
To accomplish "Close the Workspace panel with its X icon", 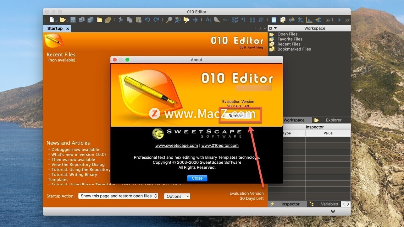I will coord(270,28).
